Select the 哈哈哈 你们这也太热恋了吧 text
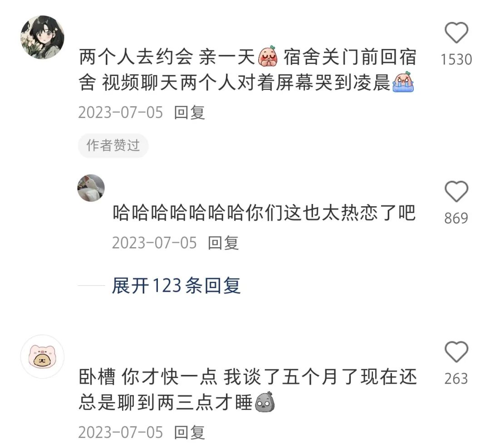490x443 pixels. point(264,213)
